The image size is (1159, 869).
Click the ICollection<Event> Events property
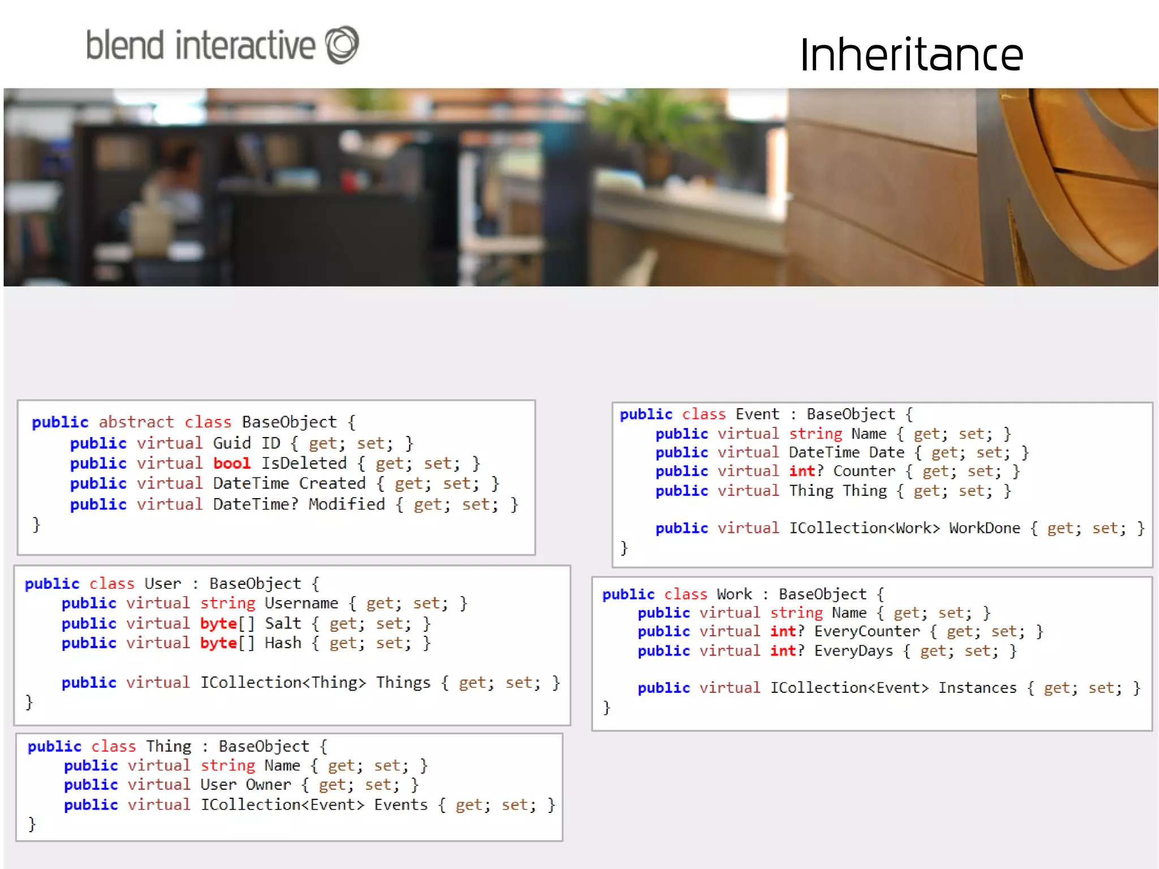[309, 804]
